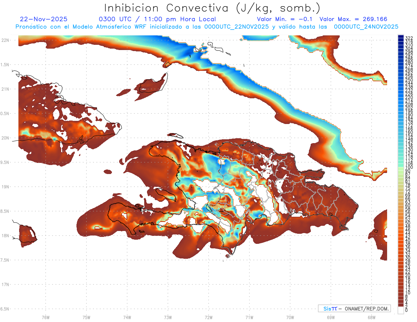The height and width of the screenshot is (322, 417).
Task: Click the '100' value on the color scale
Action: [409, 167]
